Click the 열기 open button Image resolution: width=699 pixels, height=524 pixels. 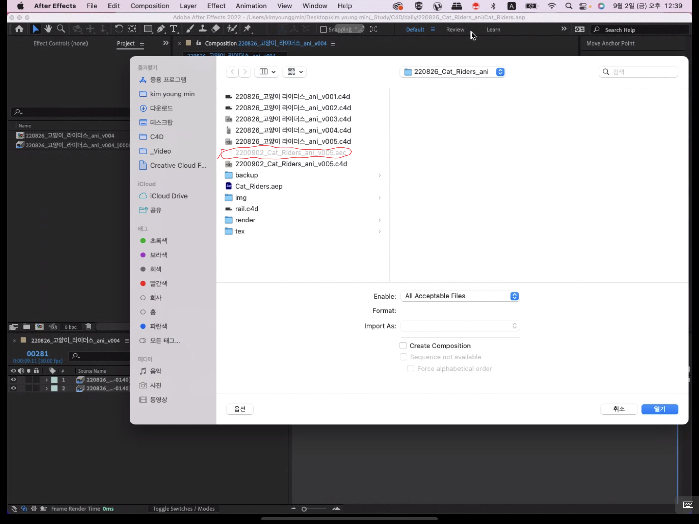[660, 409]
